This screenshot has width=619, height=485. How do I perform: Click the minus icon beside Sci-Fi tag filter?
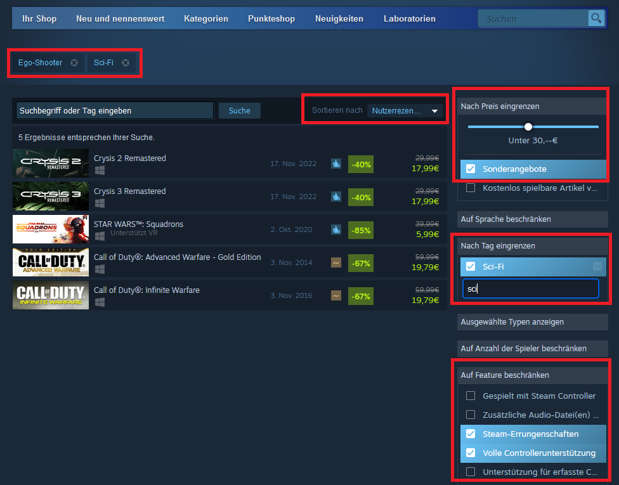597,266
